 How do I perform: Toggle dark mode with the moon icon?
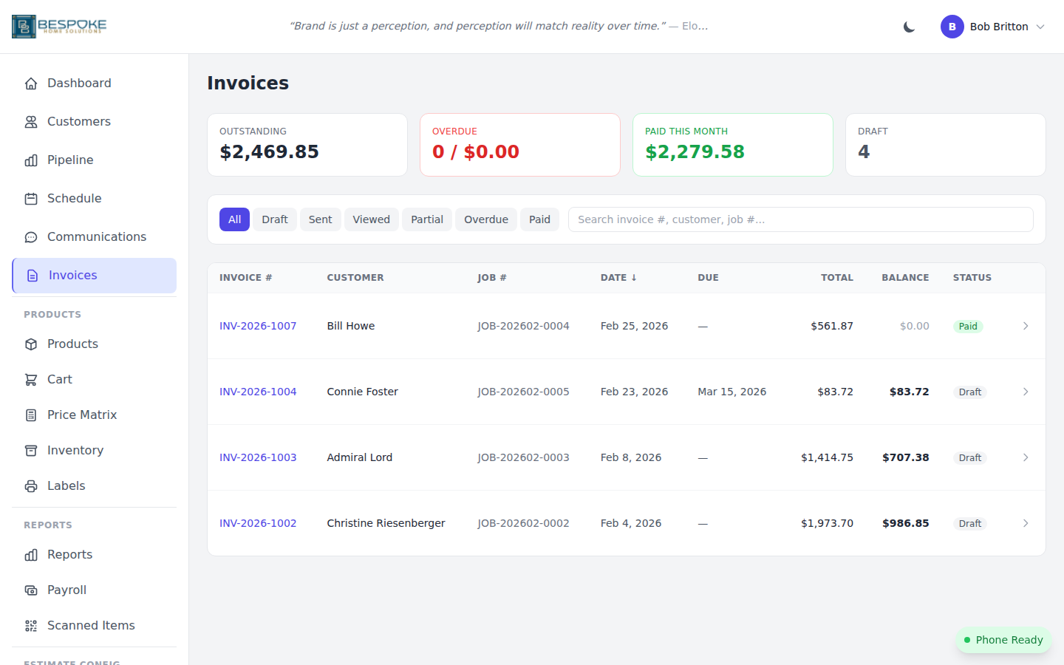click(908, 26)
